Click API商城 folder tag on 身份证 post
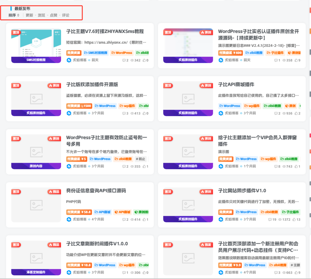This screenshot has height=279, width=311. pyautogui.click(x=103, y=212)
